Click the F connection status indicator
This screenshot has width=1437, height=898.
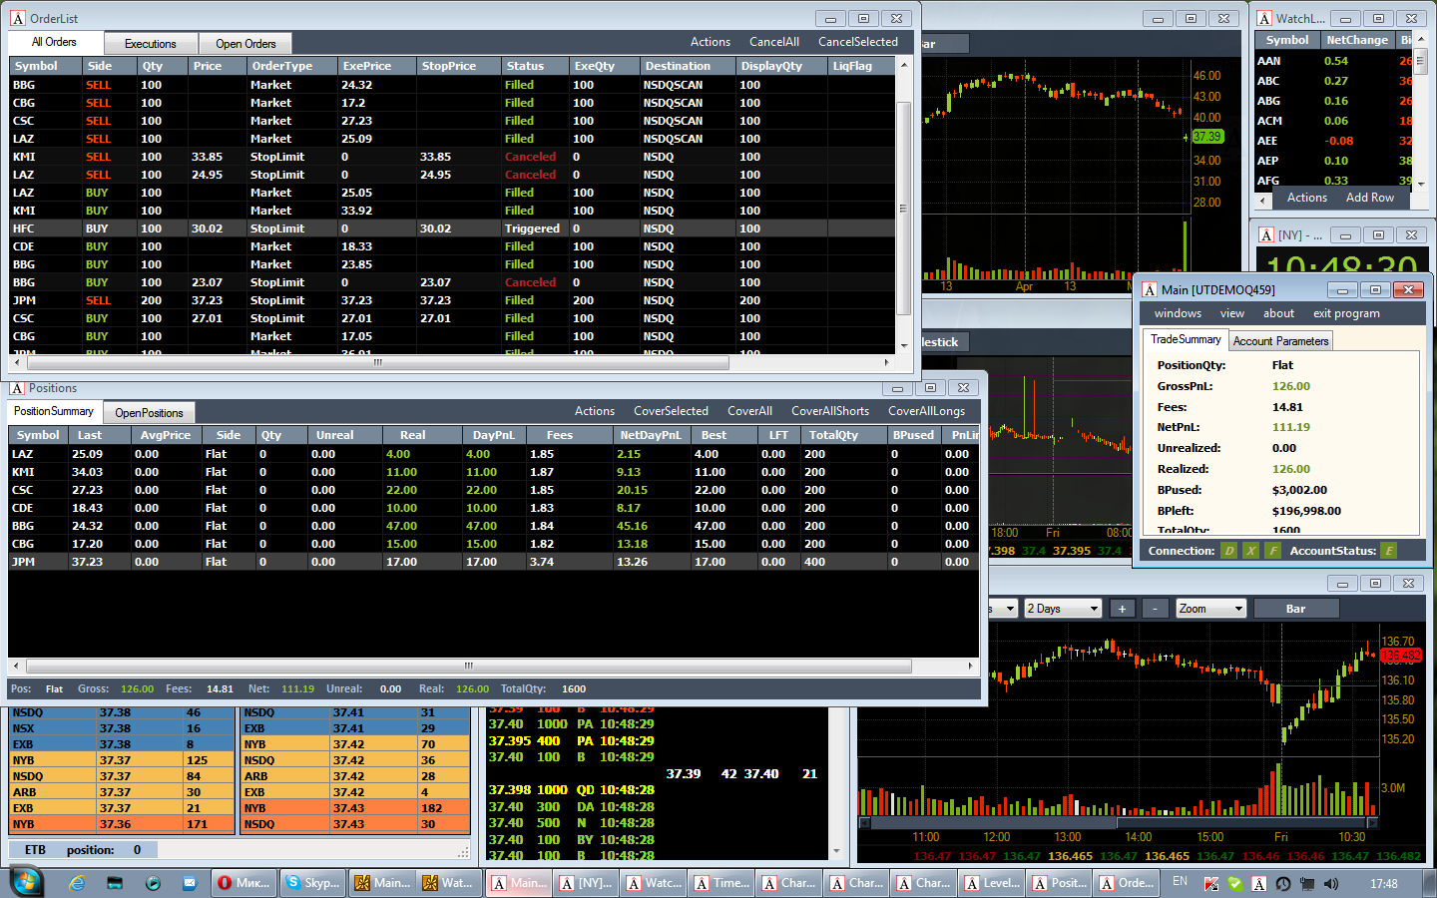tap(1273, 551)
